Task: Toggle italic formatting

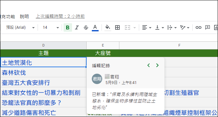Action: coord(77,27)
